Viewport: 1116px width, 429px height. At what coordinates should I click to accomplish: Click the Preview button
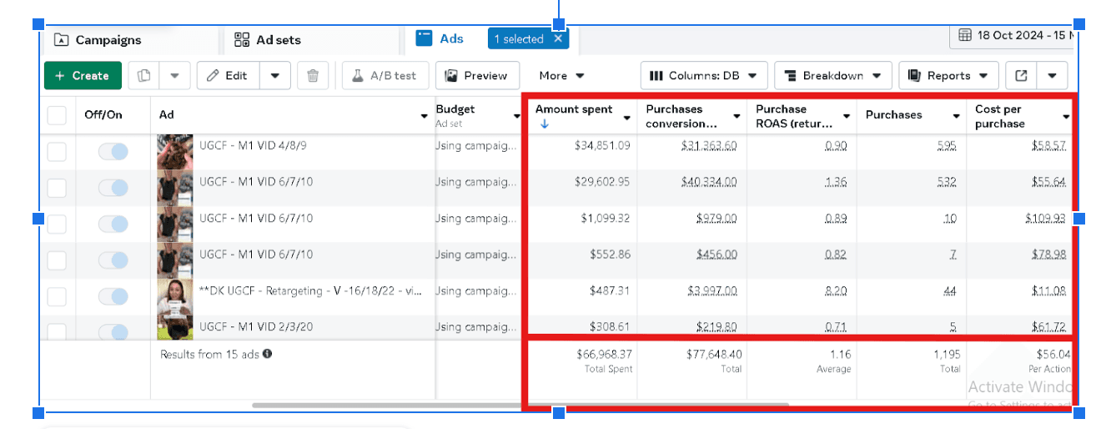[x=477, y=75]
